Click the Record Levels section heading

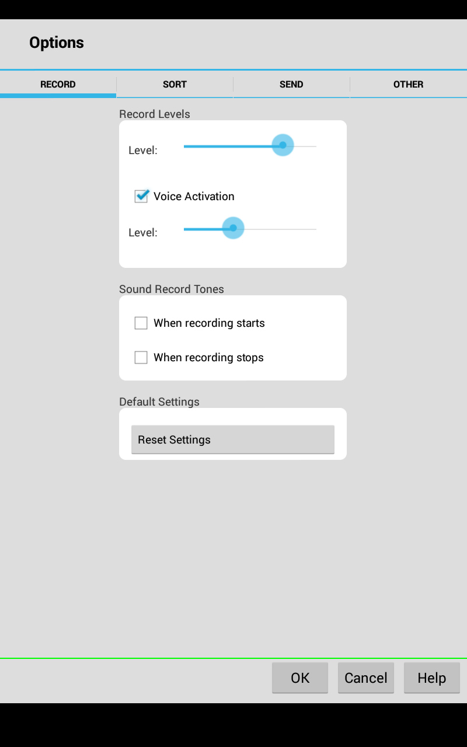(155, 114)
